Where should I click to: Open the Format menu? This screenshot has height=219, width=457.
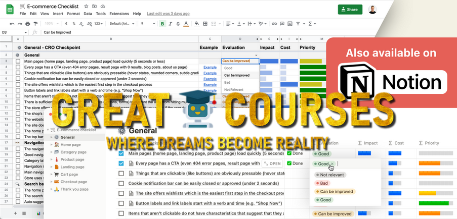coord(73,14)
